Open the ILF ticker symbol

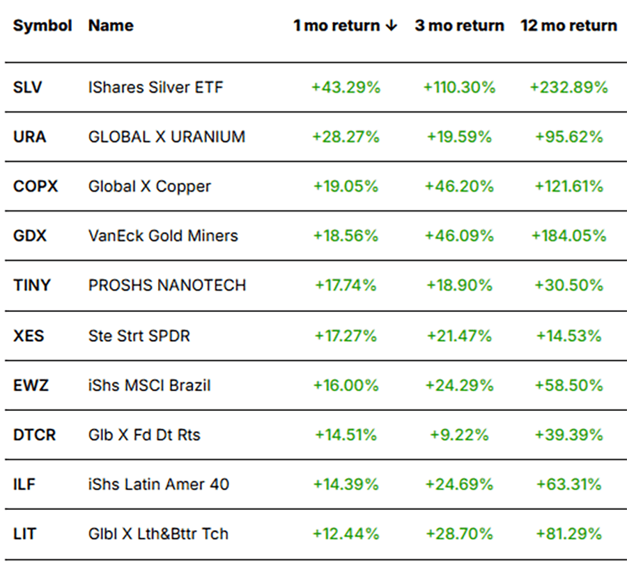coord(25,485)
